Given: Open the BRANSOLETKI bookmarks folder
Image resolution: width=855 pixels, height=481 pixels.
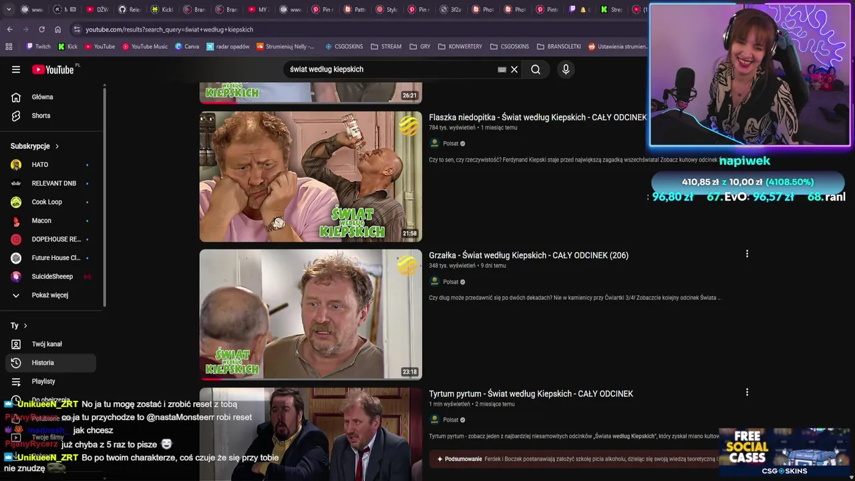Looking at the screenshot, I should click(560, 47).
